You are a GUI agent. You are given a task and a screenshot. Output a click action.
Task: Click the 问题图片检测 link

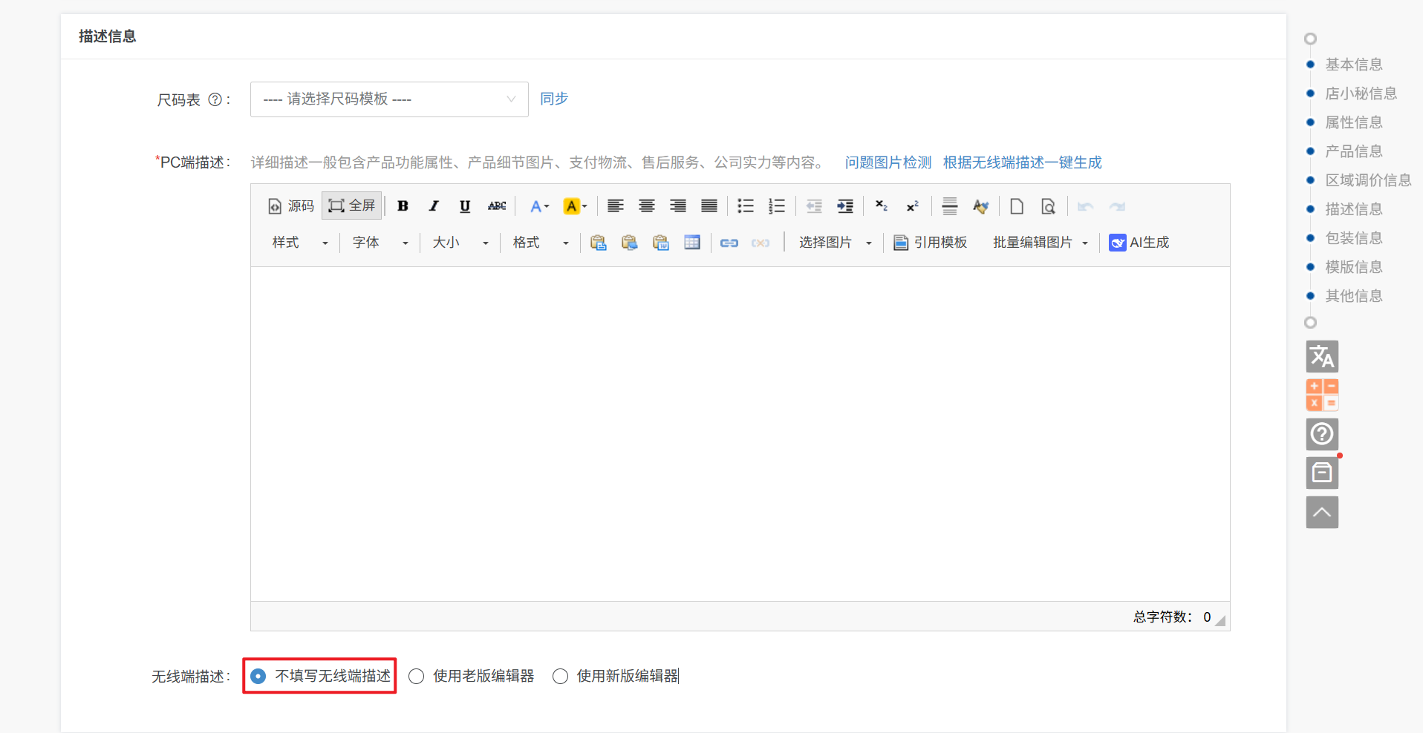click(888, 162)
